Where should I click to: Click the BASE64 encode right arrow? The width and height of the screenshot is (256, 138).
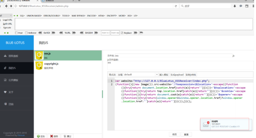click(96, 33)
